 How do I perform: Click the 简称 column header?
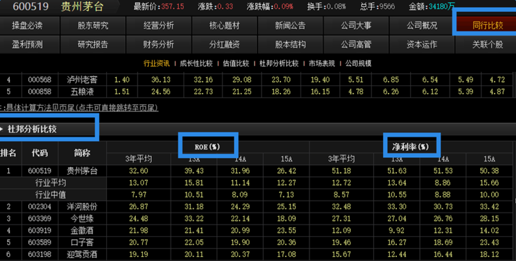point(82,153)
